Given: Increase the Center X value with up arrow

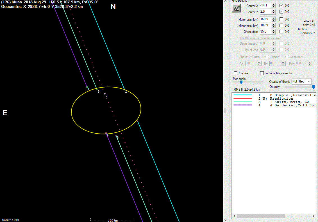Looking at the screenshot, I should coord(274,4).
